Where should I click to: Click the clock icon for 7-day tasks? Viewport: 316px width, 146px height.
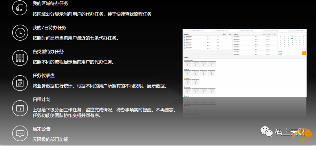click(x=20, y=33)
